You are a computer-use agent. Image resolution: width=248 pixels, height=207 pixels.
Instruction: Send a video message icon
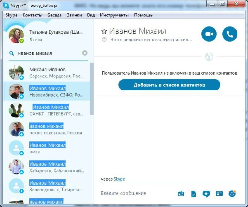coord(206,194)
